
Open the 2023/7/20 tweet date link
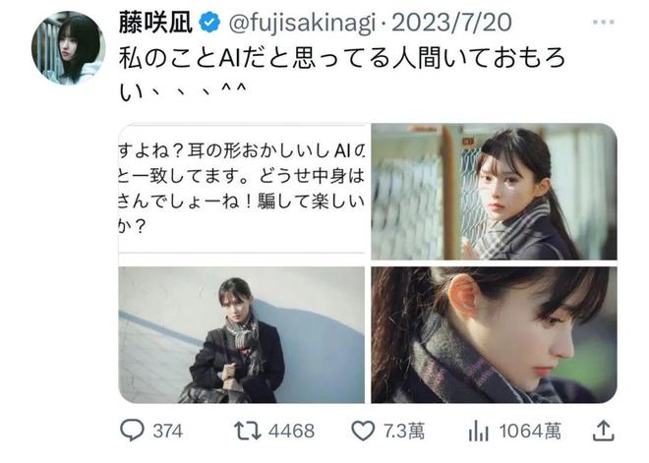click(451, 23)
